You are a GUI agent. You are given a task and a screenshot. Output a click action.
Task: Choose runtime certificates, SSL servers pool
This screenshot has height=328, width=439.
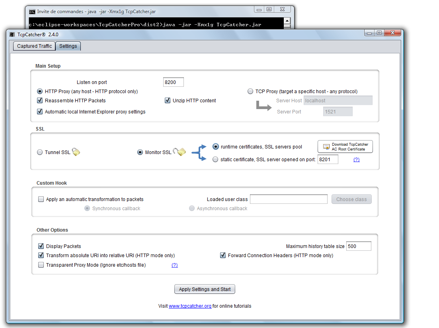[216, 146]
